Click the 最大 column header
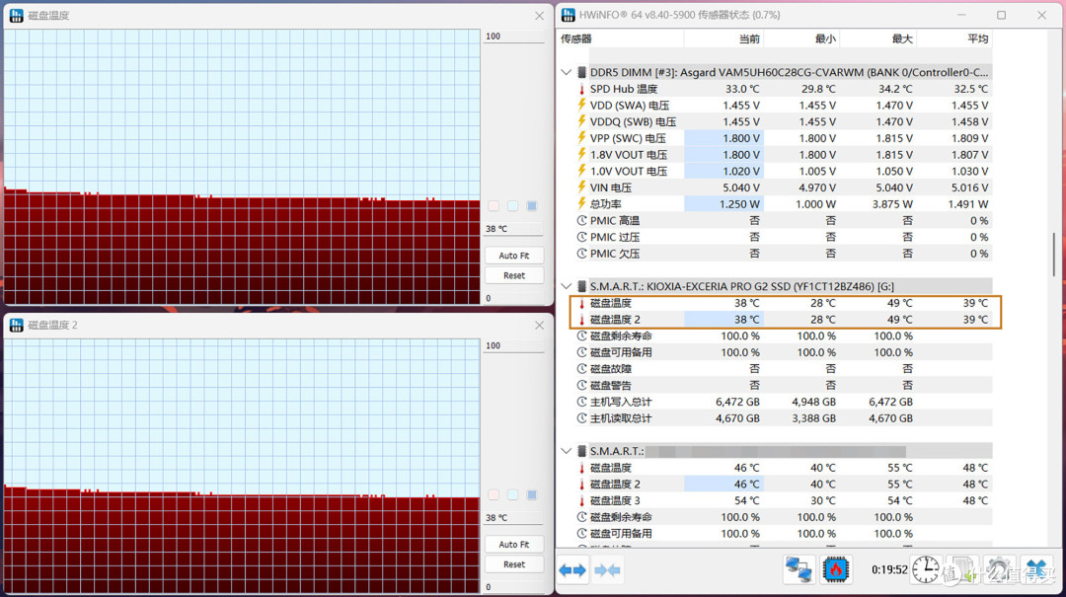 [x=877, y=38]
